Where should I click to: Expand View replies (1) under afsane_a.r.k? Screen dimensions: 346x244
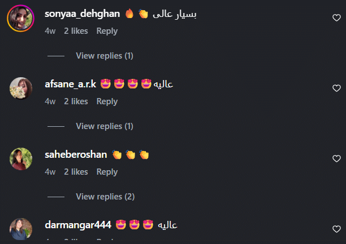[x=105, y=126]
